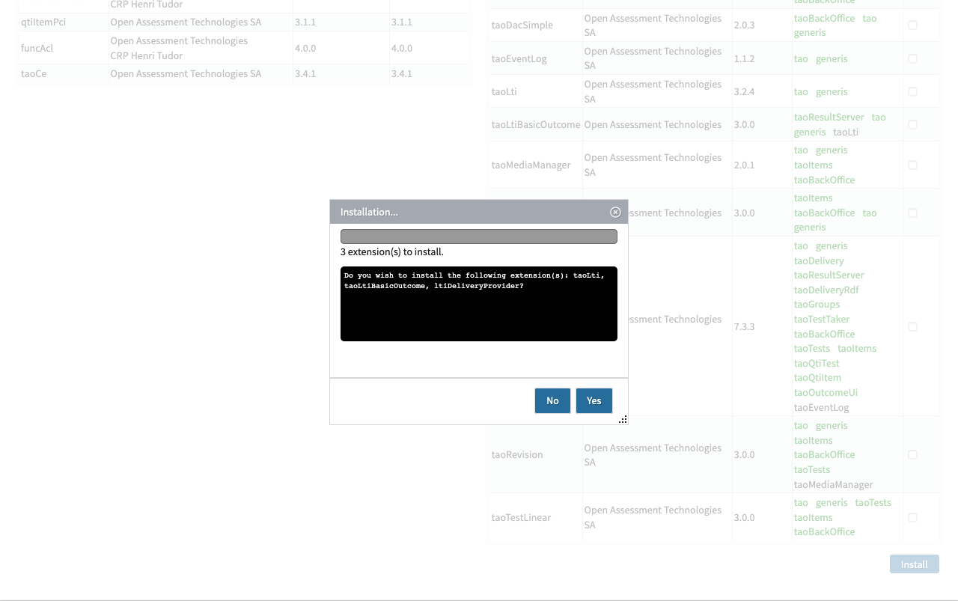Check the taoEventLog extension checkbox
958x601 pixels.
click(x=912, y=58)
